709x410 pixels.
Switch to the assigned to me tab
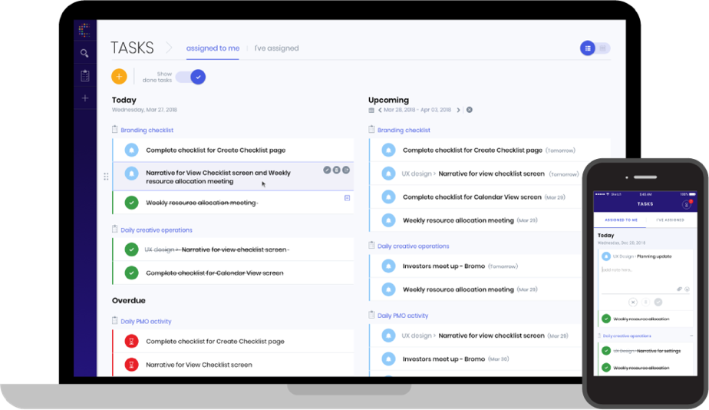click(x=213, y=48)
